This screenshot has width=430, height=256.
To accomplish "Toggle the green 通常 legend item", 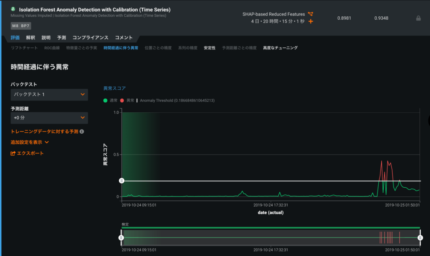I will 111,101.
